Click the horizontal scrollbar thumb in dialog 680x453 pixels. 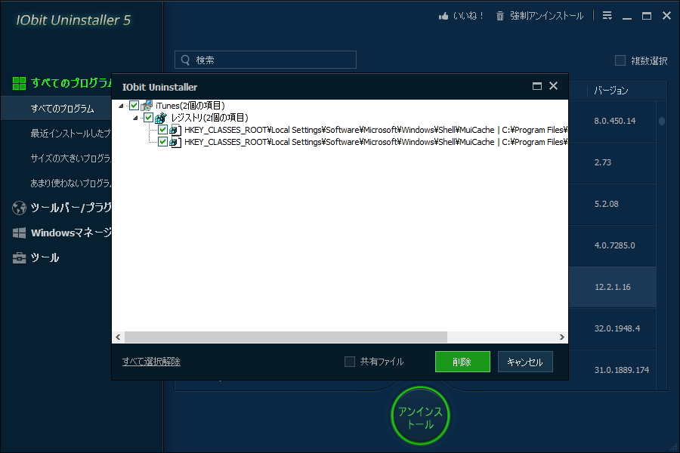point(286,337)
